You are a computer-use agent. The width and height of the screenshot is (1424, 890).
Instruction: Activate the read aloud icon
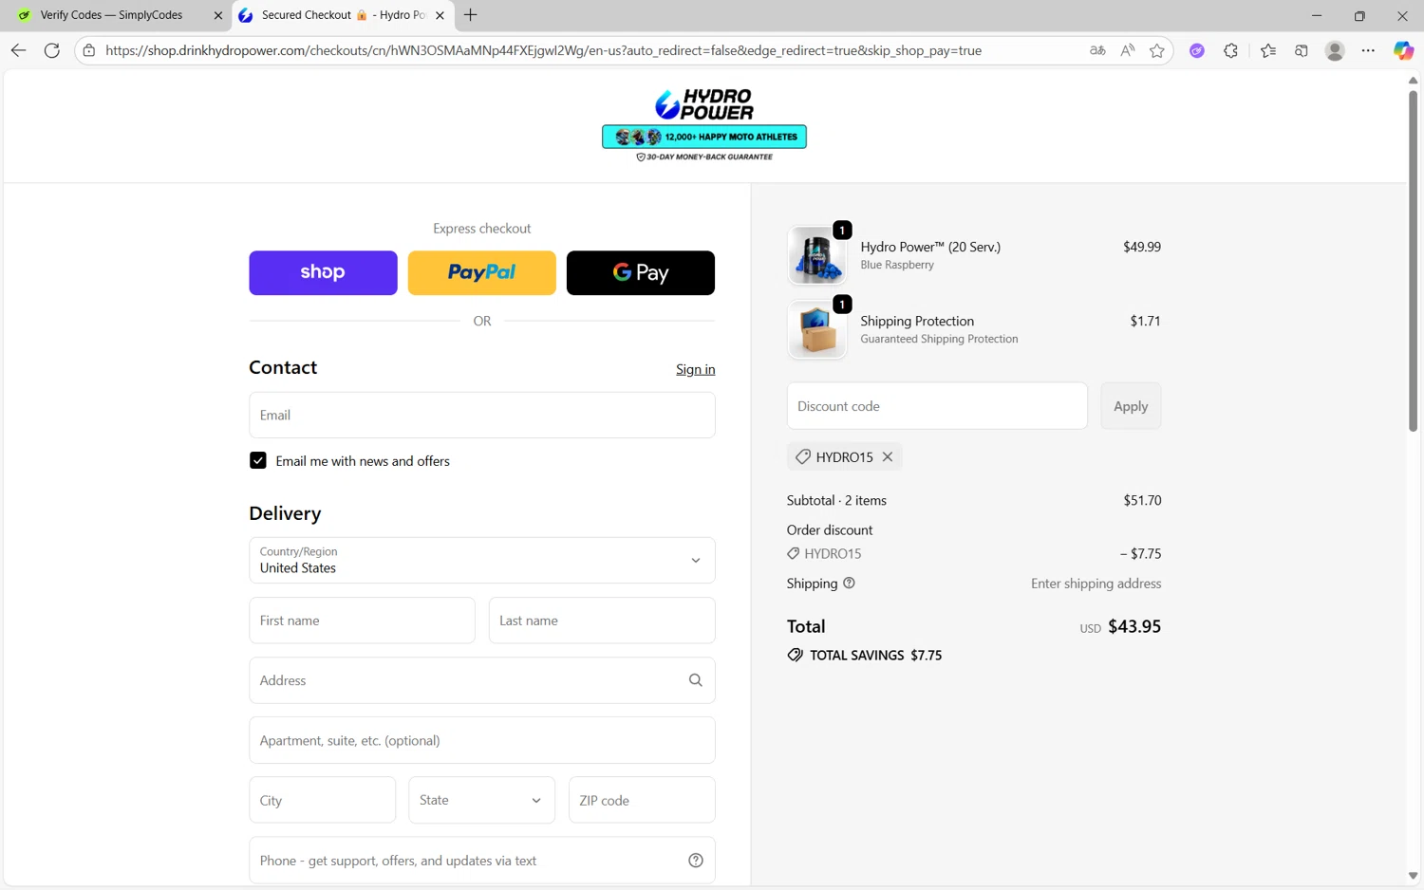pyautogui.click(x=1127, y=50)
